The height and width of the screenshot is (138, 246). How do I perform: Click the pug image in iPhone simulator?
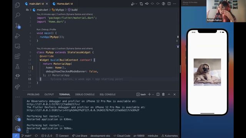point(207,72)
